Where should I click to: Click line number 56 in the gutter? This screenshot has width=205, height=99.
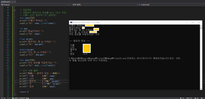(x=8, y=34)
